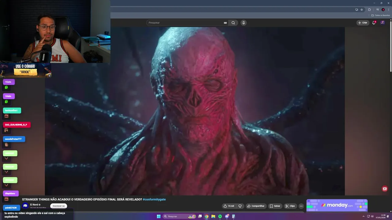Open the YouTube account avatar menu
Viewport: 392px width, 220px height.
tap(383, 23)
